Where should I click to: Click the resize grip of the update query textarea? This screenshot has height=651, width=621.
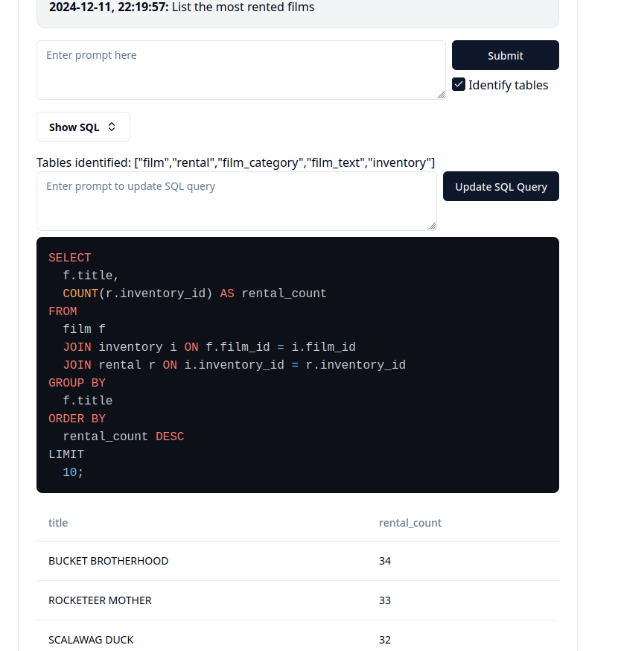pyautogui.click(x=430, y=226)
